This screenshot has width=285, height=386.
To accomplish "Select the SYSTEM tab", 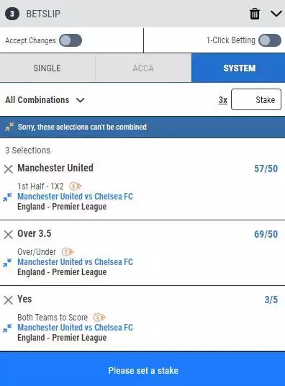I will click(x=238, y=68).
